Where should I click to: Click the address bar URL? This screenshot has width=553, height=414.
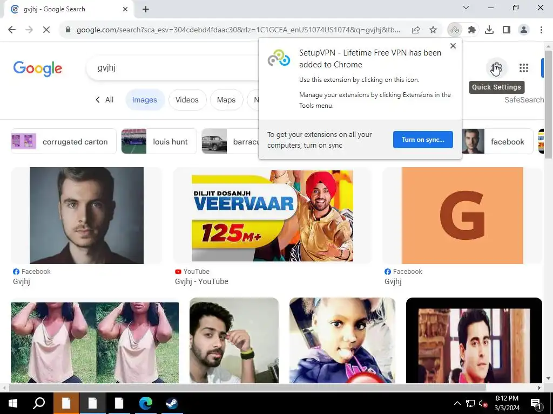tap(238, 30)
